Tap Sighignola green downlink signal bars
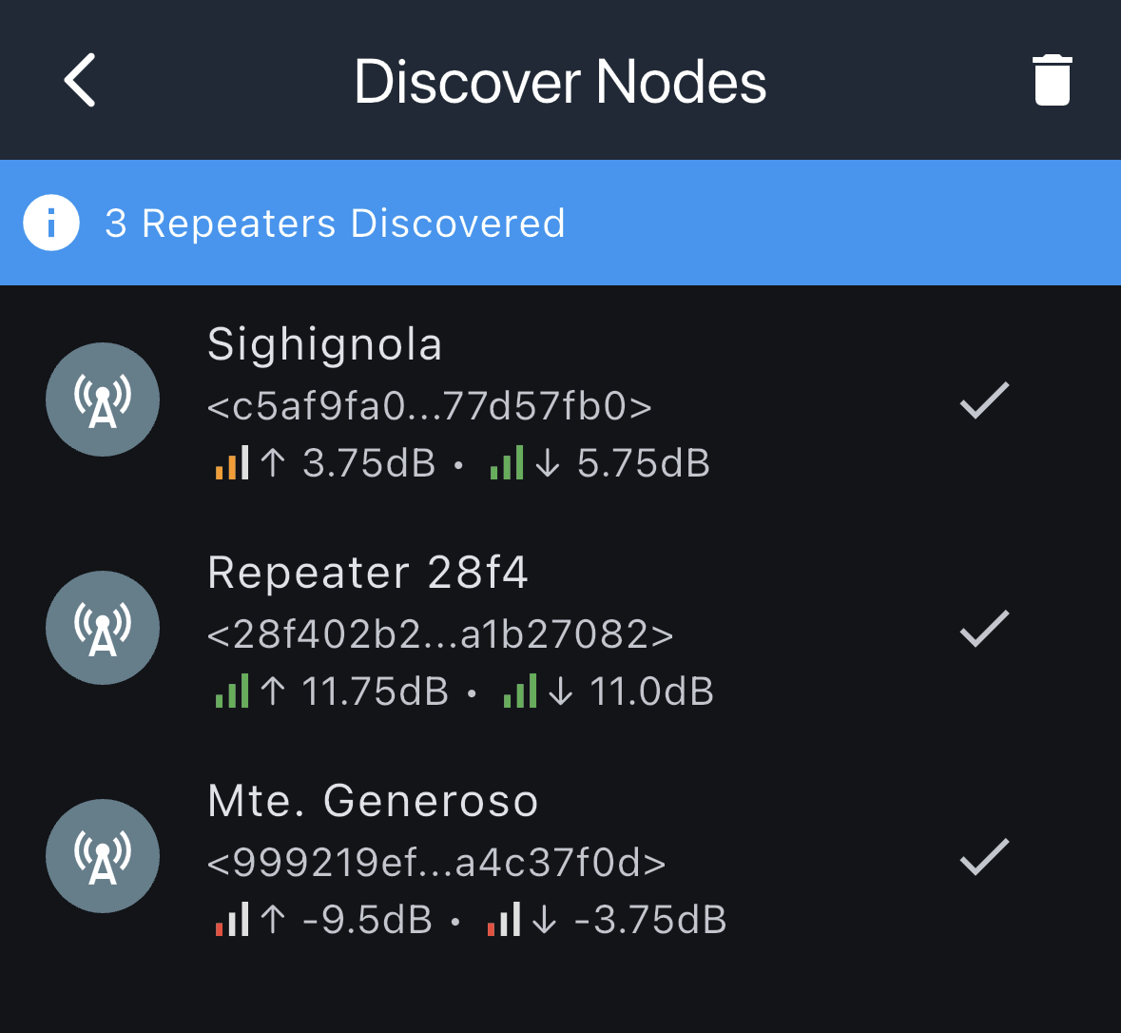The image size is (1121, 1033). [506, 463]
